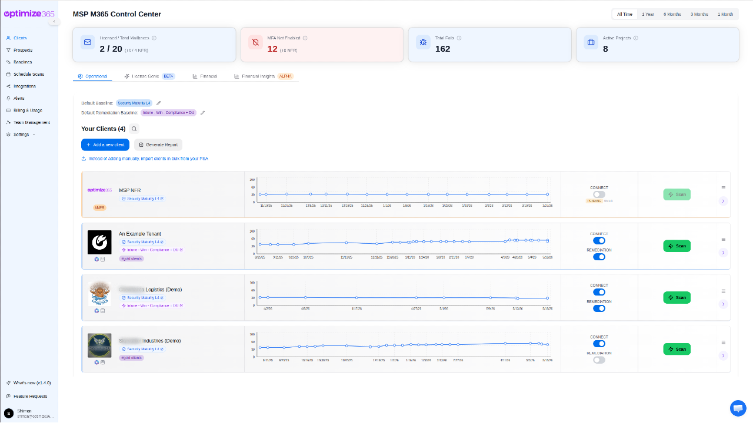The width and height of the screenshot is (753, 423).
Task: Select the 3 Months time range
Action: pos(699,14)
